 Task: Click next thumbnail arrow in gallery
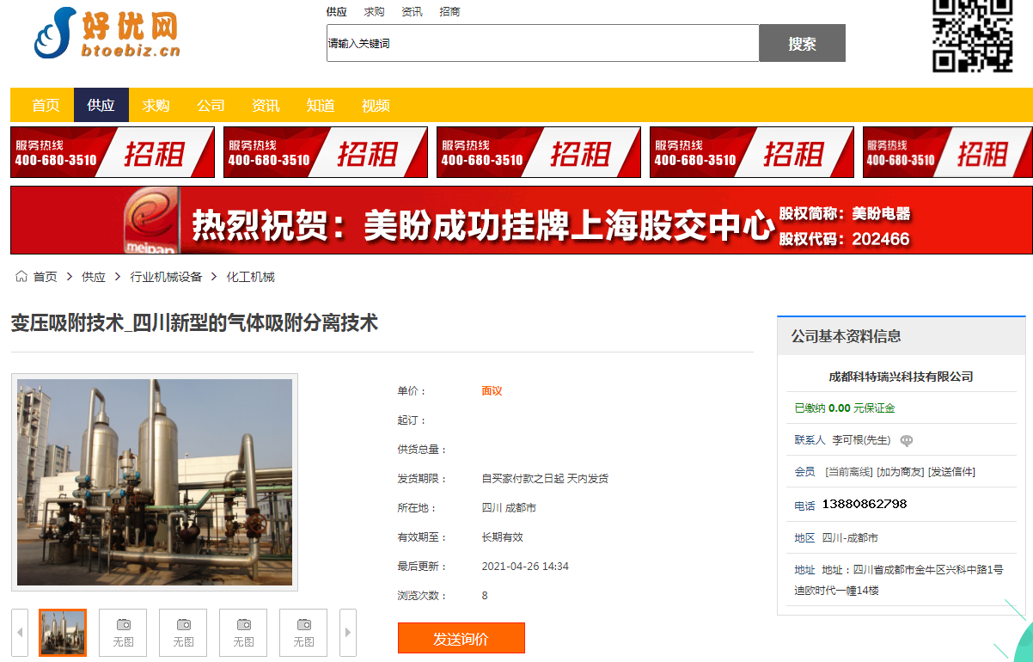point(348,632)
